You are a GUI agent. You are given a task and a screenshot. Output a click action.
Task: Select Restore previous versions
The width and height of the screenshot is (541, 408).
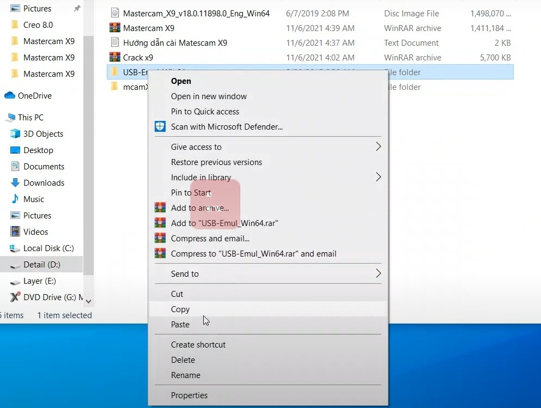(x=216, y=162)
